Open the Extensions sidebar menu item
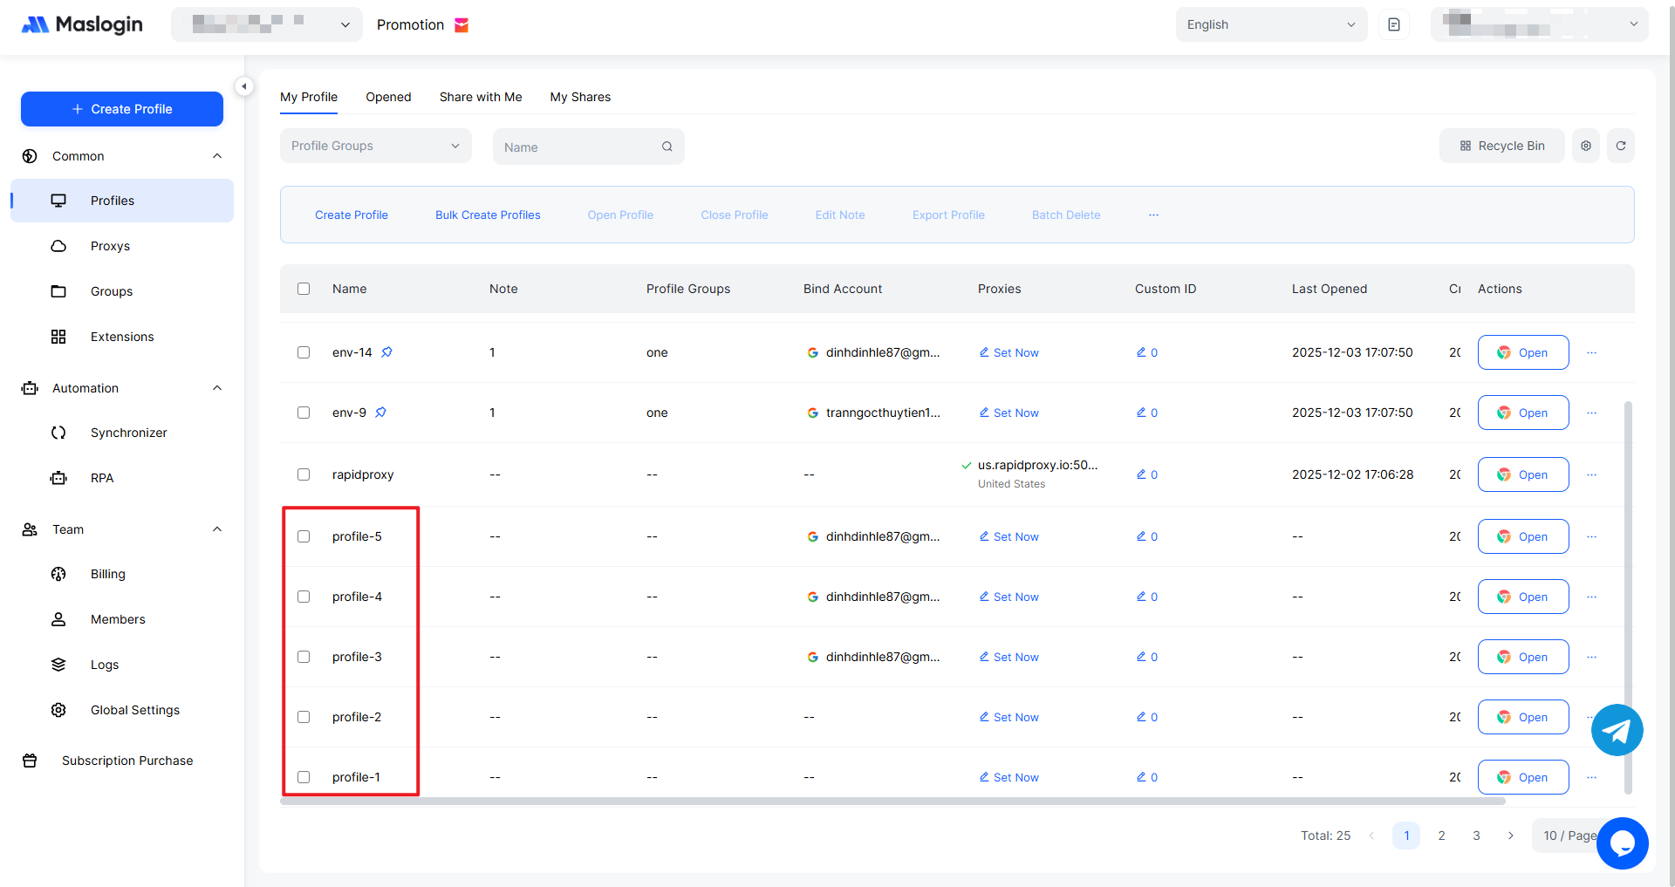 [122, 337]
